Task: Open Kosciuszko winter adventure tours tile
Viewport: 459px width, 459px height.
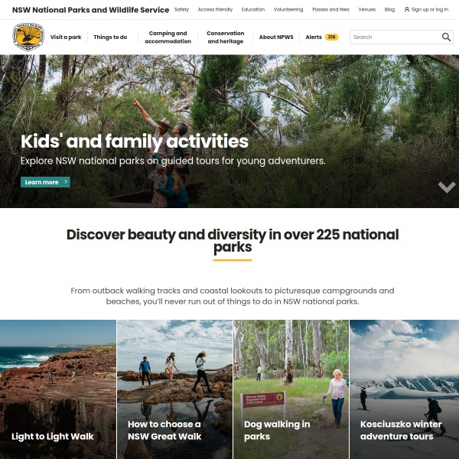Action: pyautogui.click(x=404, y=389)
